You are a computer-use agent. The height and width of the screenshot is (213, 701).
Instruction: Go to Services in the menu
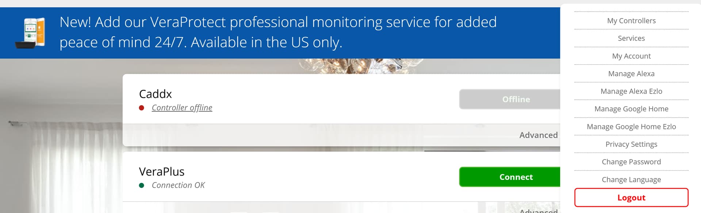[x=631, y=38]
